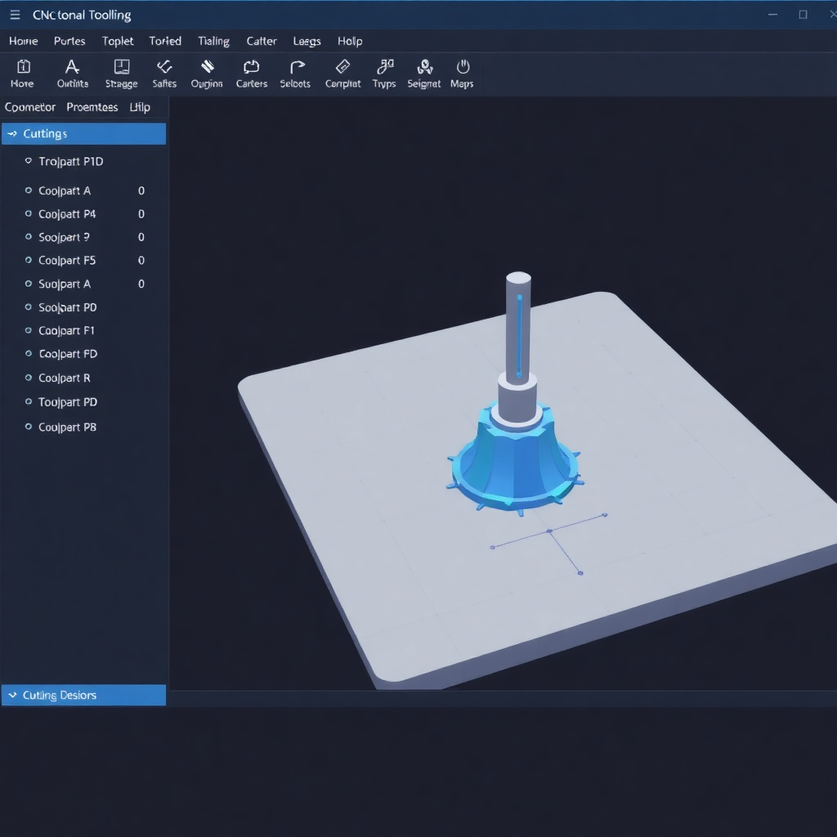Select the Conplat measurement icon

342,74
